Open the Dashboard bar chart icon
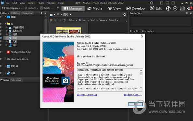Viewport: 193px width, 121px height. tap(182, 8)
